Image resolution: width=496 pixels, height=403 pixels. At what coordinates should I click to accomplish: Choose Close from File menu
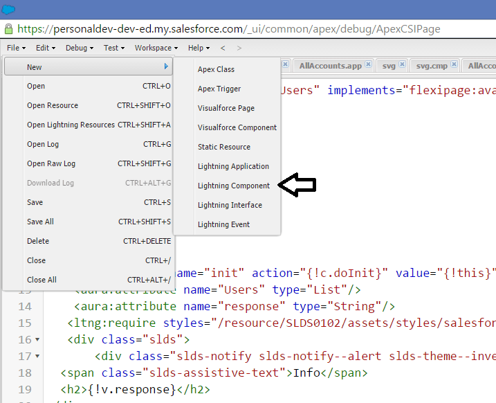(89, 260)
